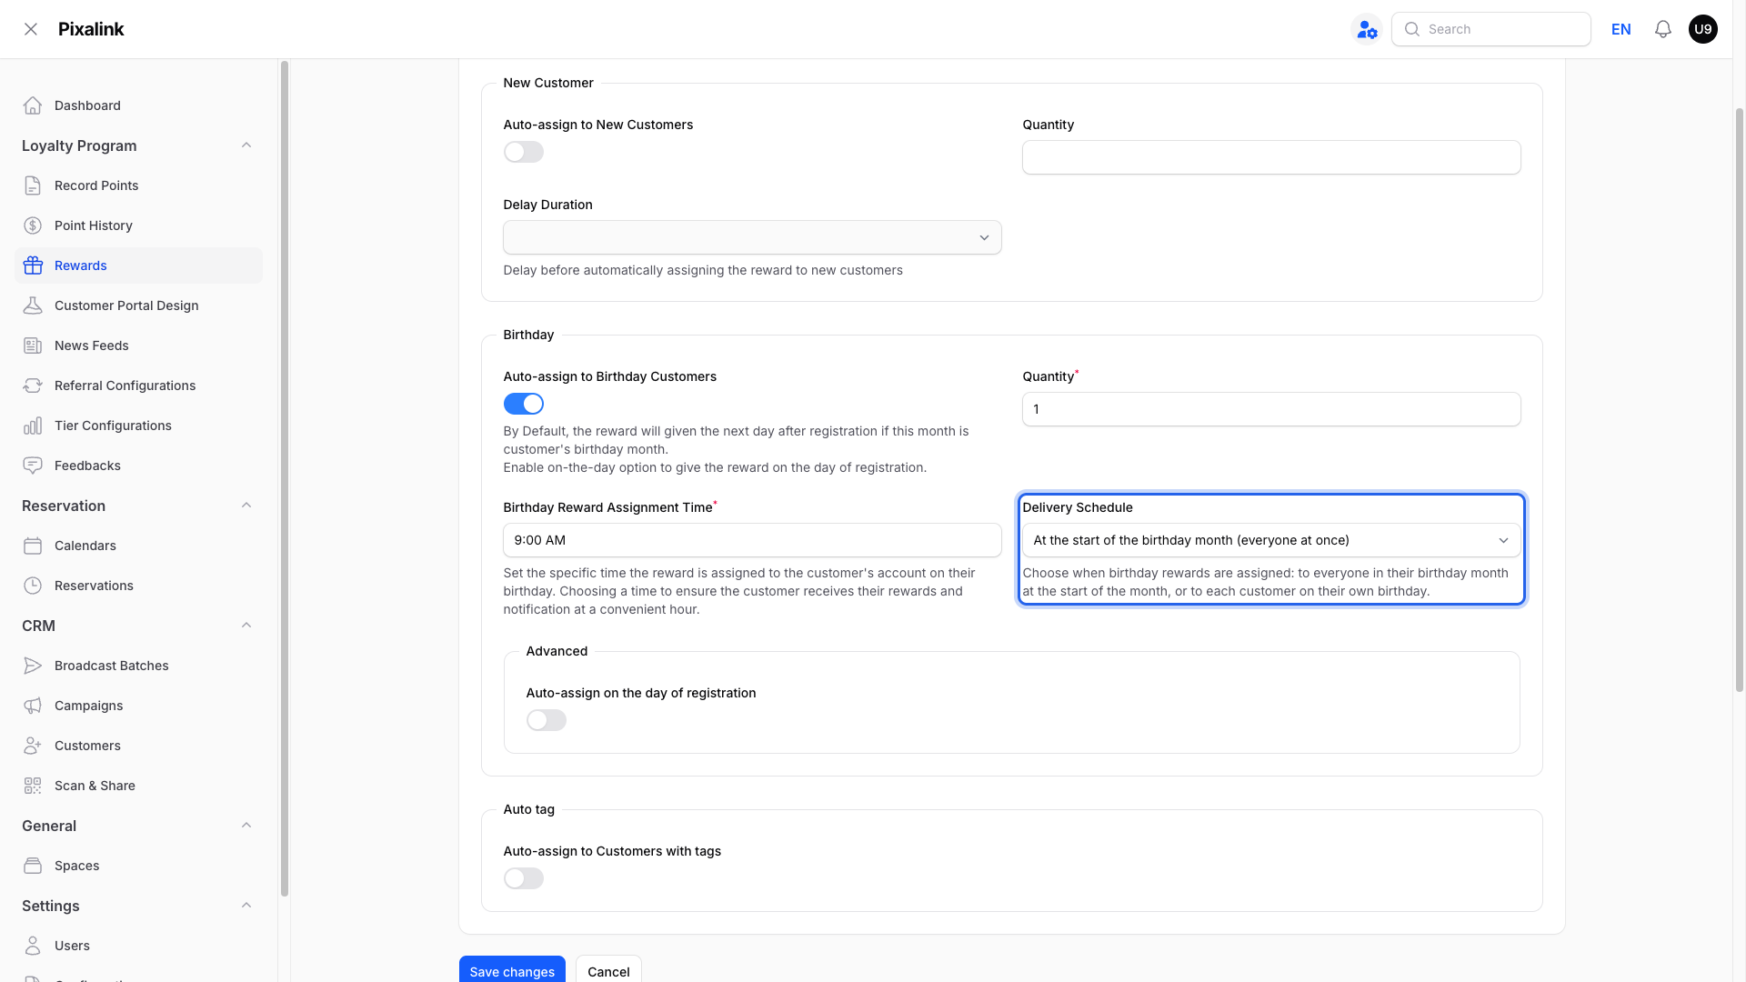Click the Broadcast Batches paper plane icon
Screen dimensions: 1746x982
tap(33, 666)
